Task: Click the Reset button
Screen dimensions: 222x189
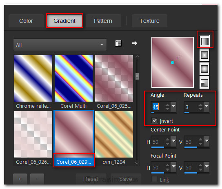Action: coord(91,179)
